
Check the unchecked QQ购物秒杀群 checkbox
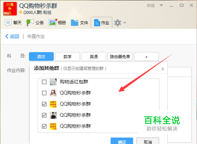pyautogui.click(x=44, y=93)
